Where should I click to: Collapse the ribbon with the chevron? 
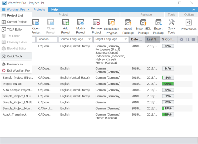coord(194,9)
